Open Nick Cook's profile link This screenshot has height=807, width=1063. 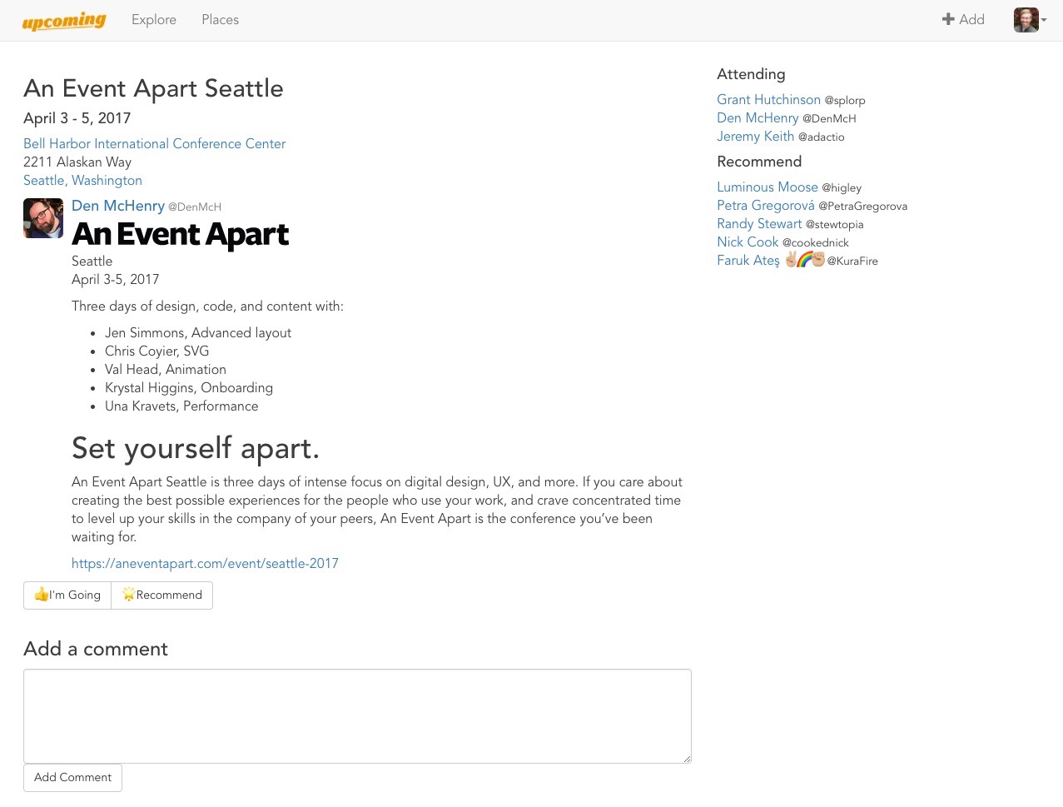click(x=748, y=242)
